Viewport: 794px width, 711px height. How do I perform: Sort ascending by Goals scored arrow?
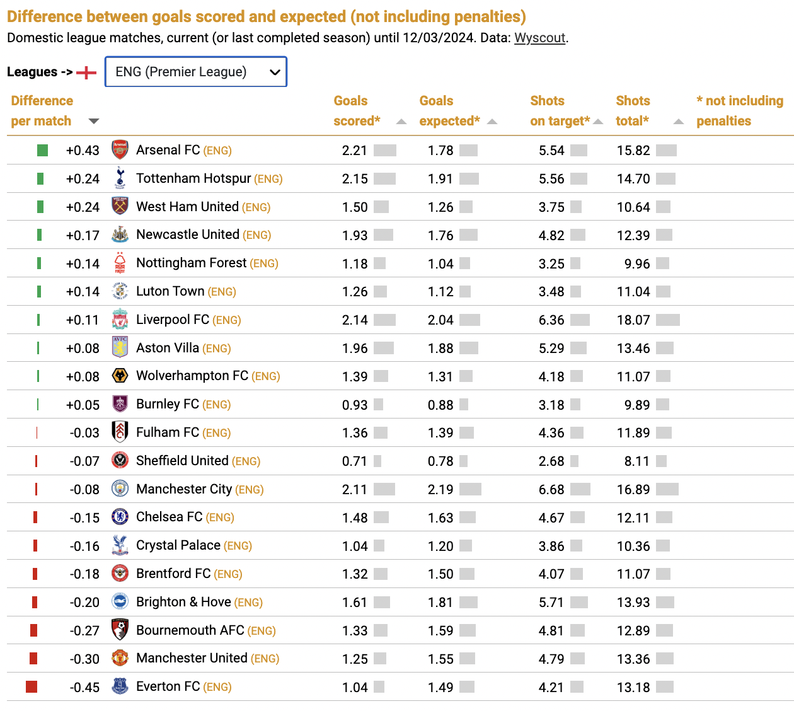[x=401, y=122]
